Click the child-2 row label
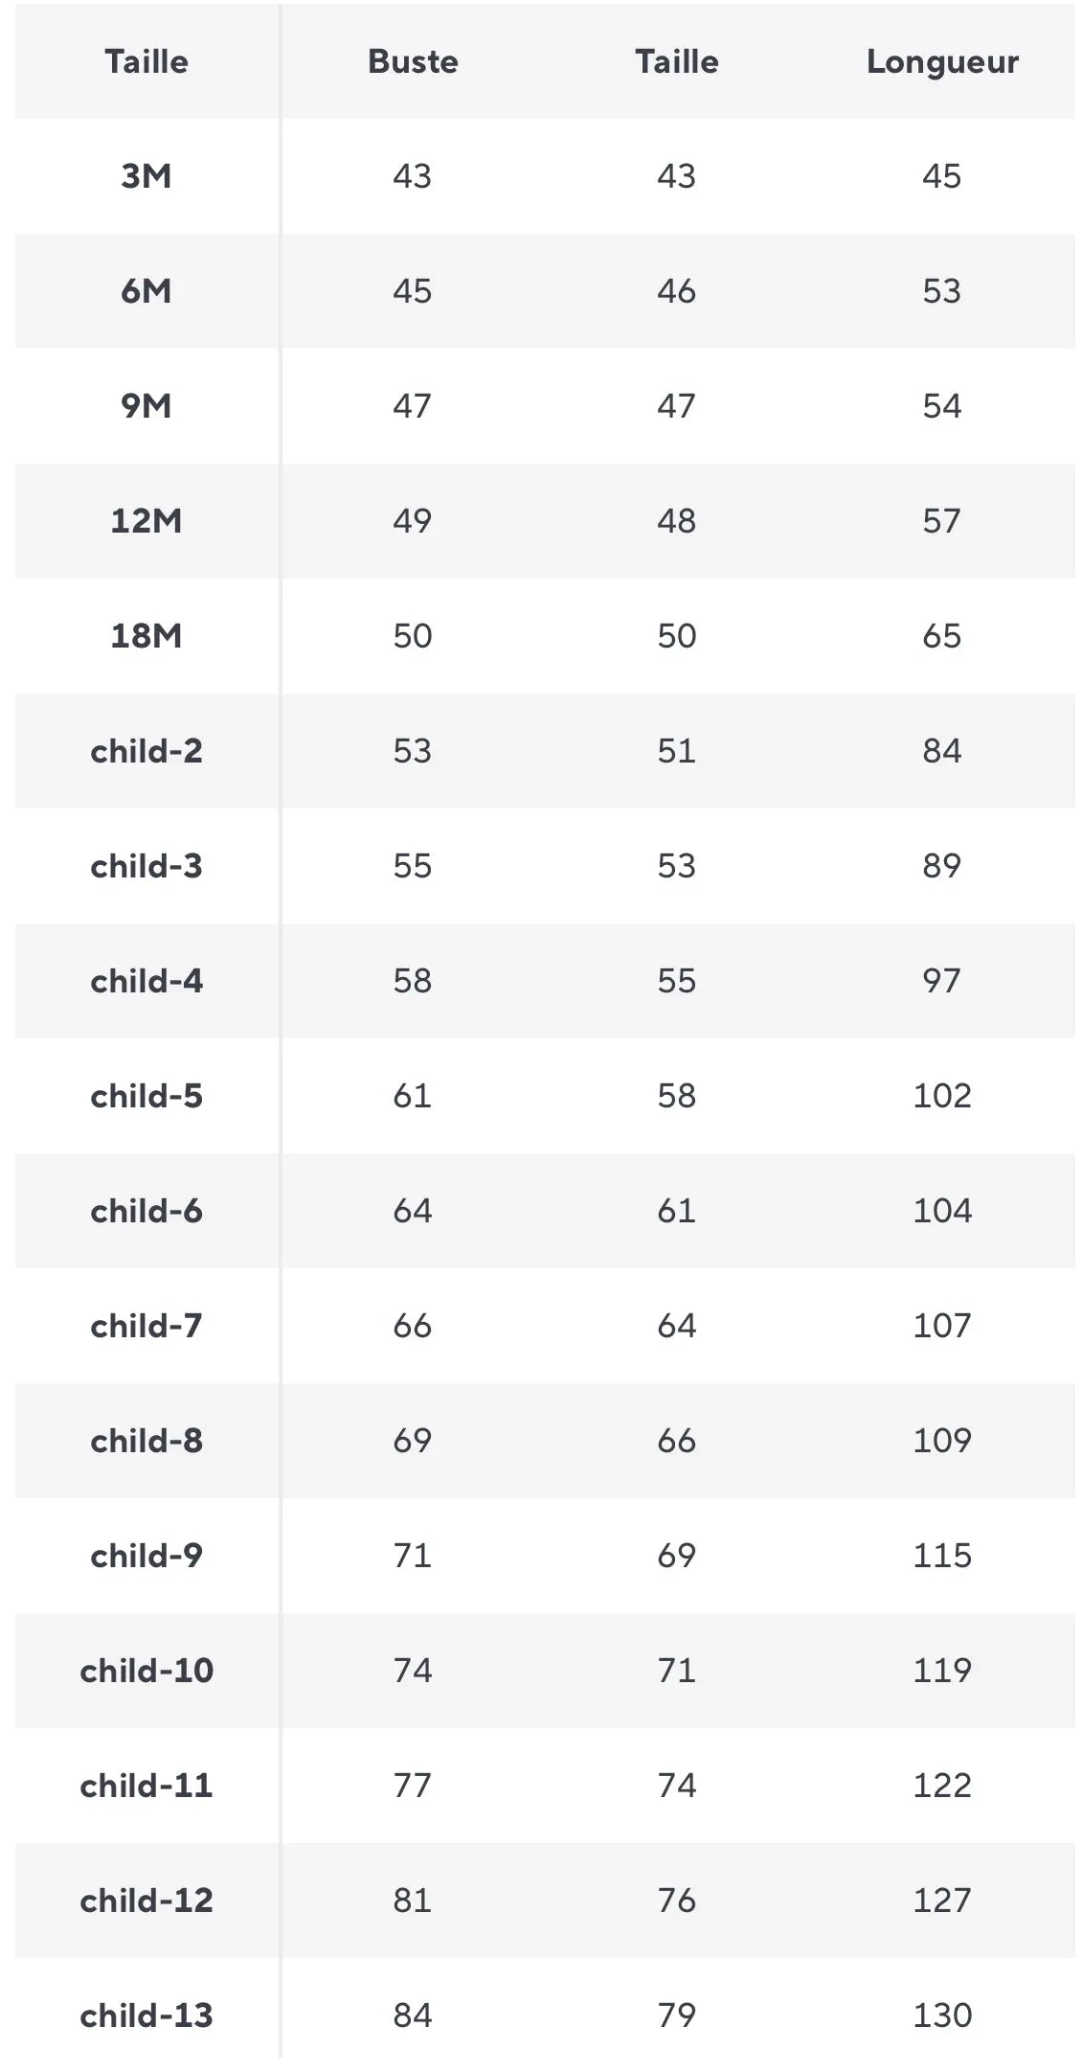Image resolution: width=1082 pixels, height=2072 pixels. (x=147, y=751)
